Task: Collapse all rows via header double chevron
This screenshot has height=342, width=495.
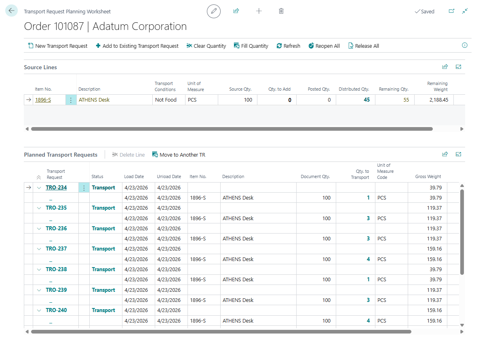Action: [x=39, y=177]
